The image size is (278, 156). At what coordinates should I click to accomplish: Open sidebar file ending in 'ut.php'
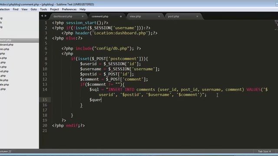(4, 71)
